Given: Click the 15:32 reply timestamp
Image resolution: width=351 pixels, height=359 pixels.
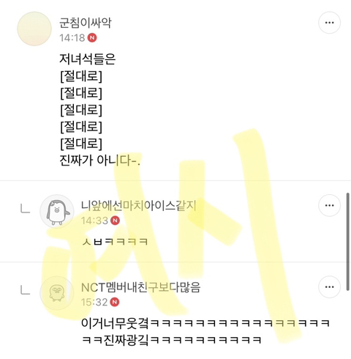Looking at the screenshot, I should pos(94,302).
